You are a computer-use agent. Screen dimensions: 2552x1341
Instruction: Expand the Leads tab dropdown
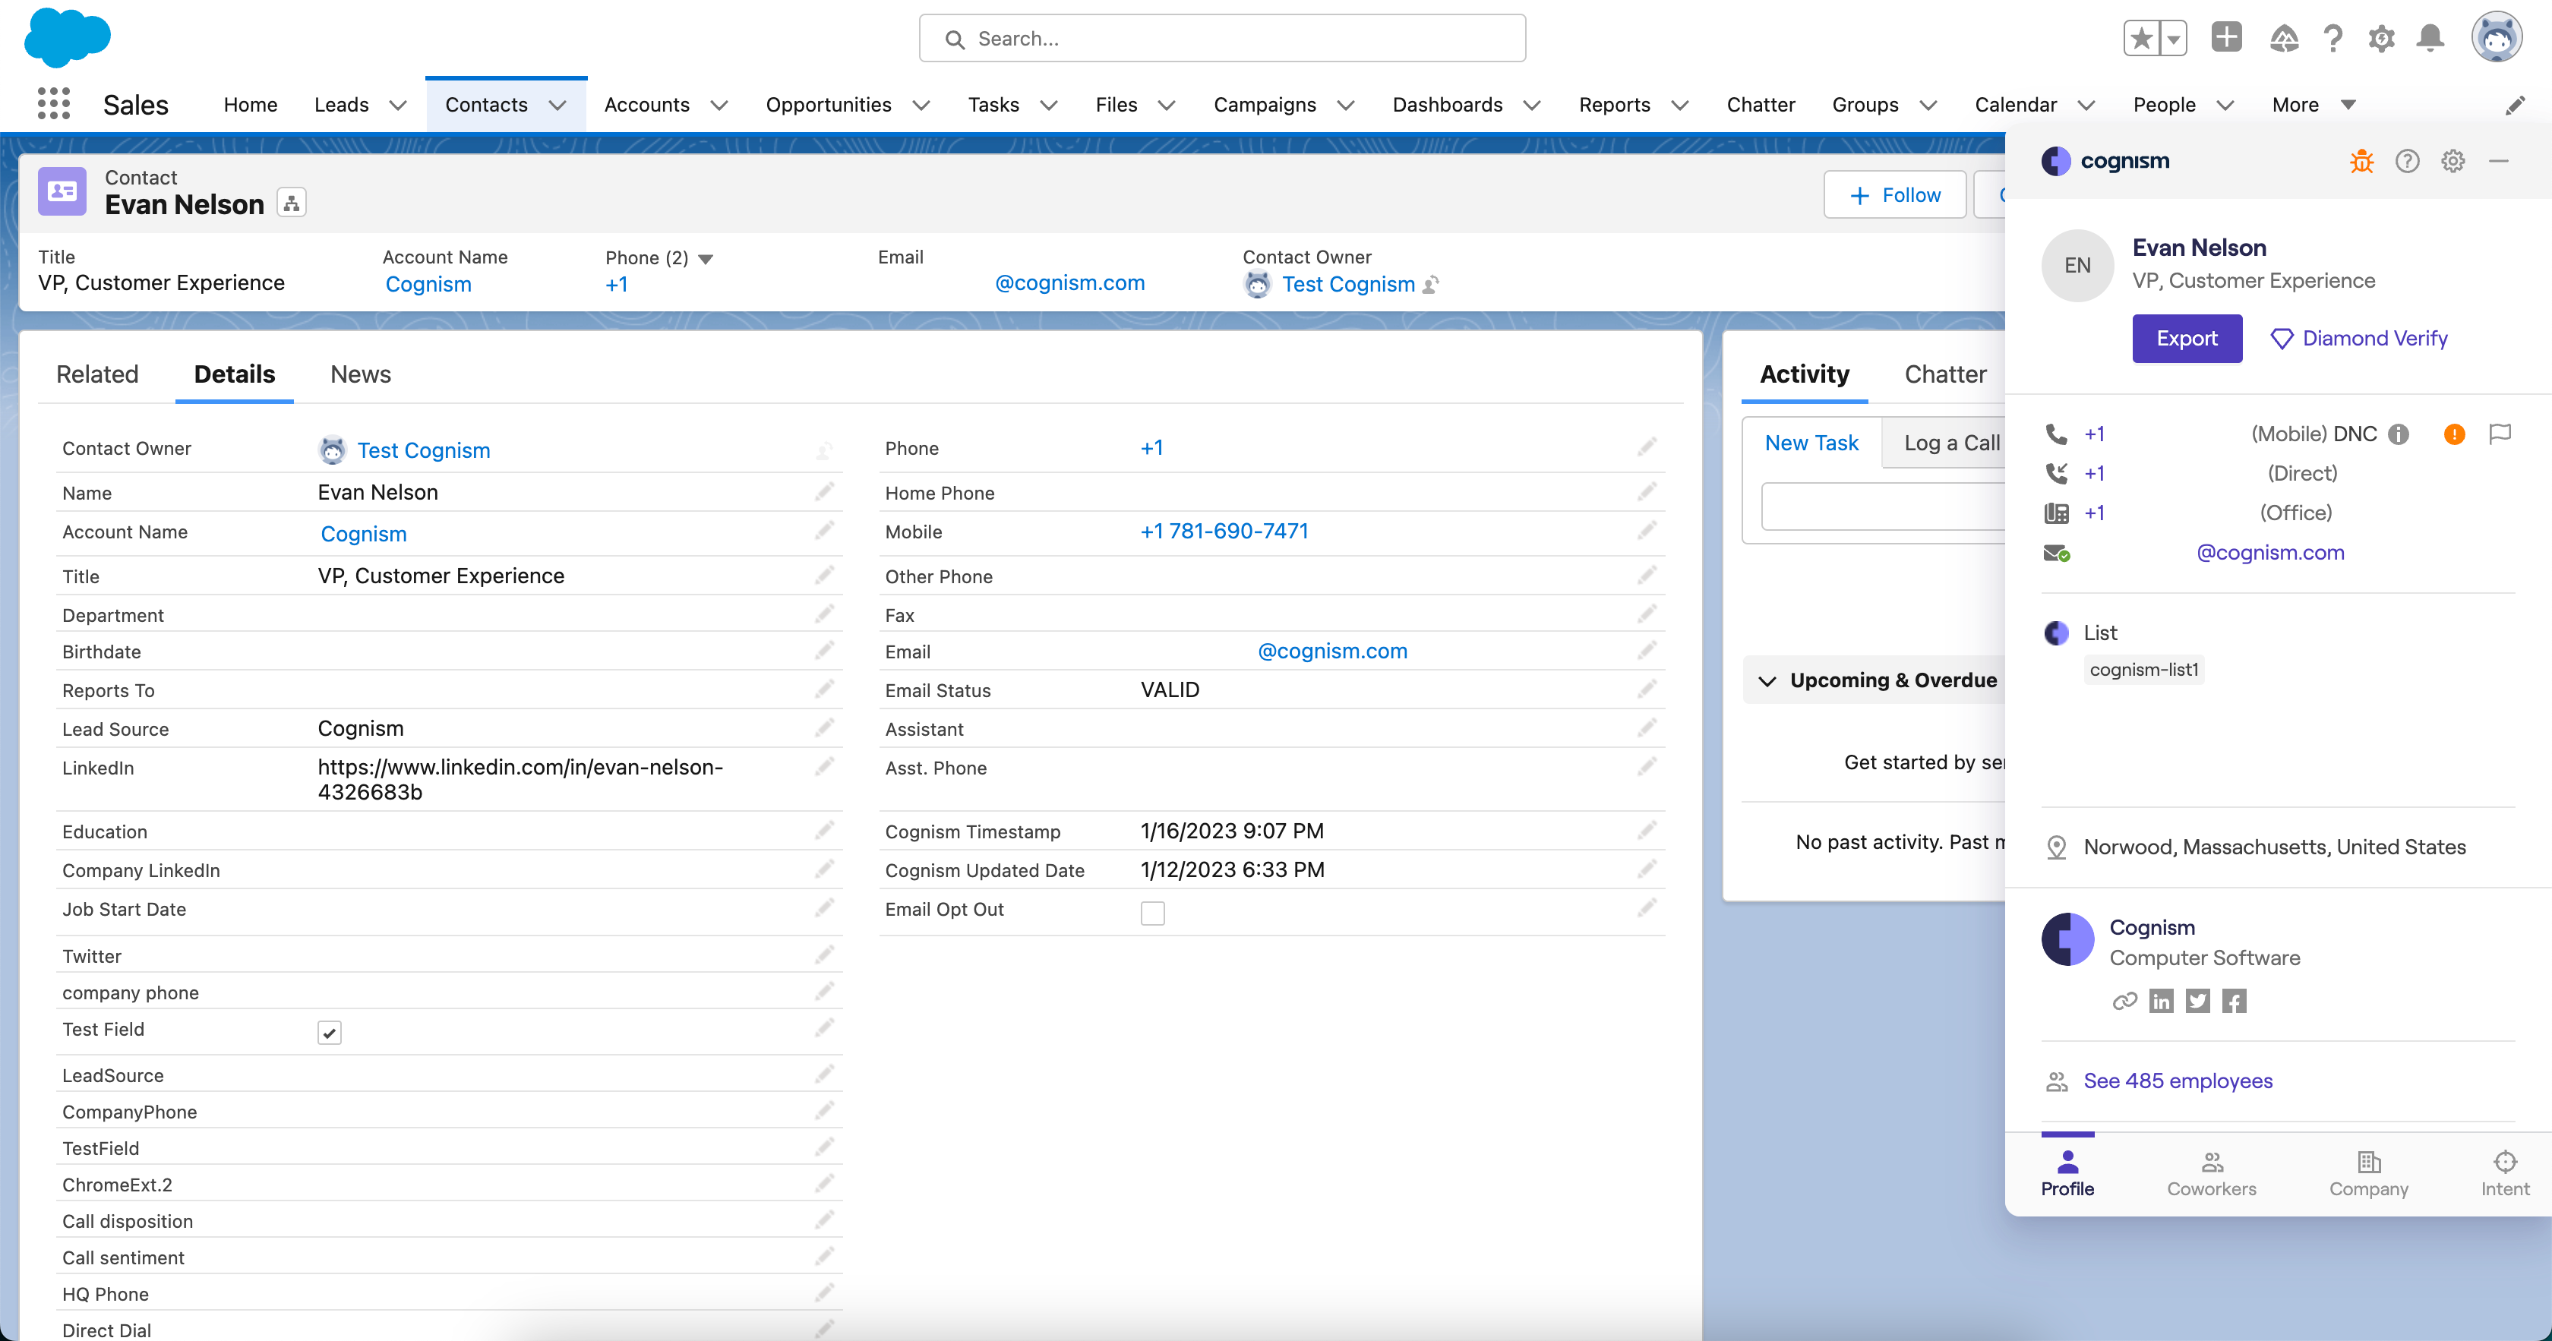[x=398, y=105]
